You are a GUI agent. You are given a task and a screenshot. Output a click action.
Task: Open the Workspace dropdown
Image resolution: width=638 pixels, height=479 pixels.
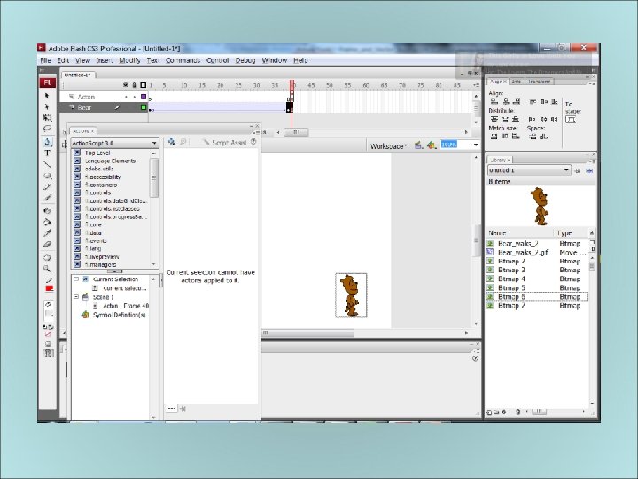[389, 145]
